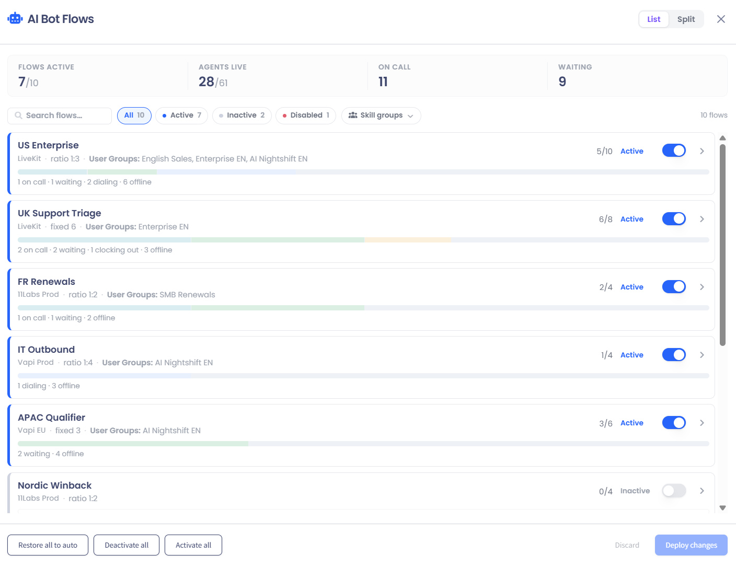The width and height of the screenshot is (736, 567).
Task: Open the Skill groups dropdown
Action: click(x=381, y=115)
